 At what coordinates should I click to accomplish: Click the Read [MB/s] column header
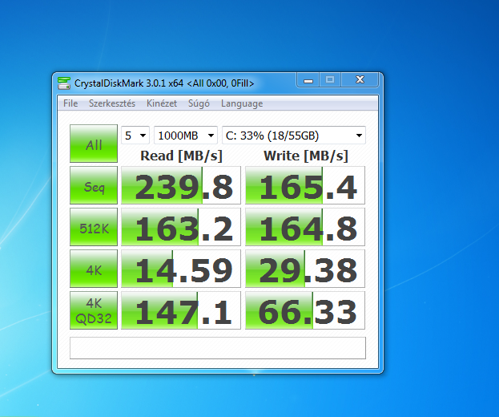[x=181, y=156]
